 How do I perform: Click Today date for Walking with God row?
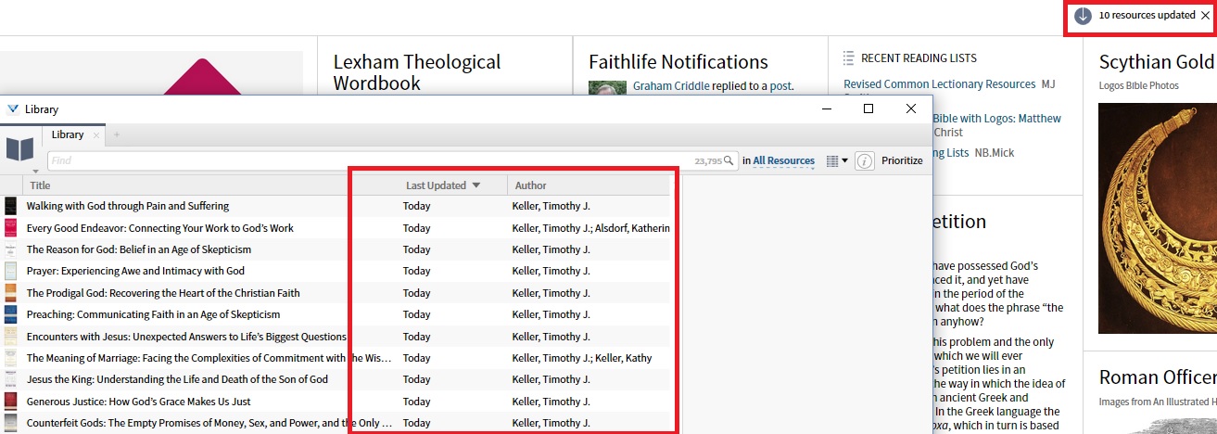[x=416, y=206]
